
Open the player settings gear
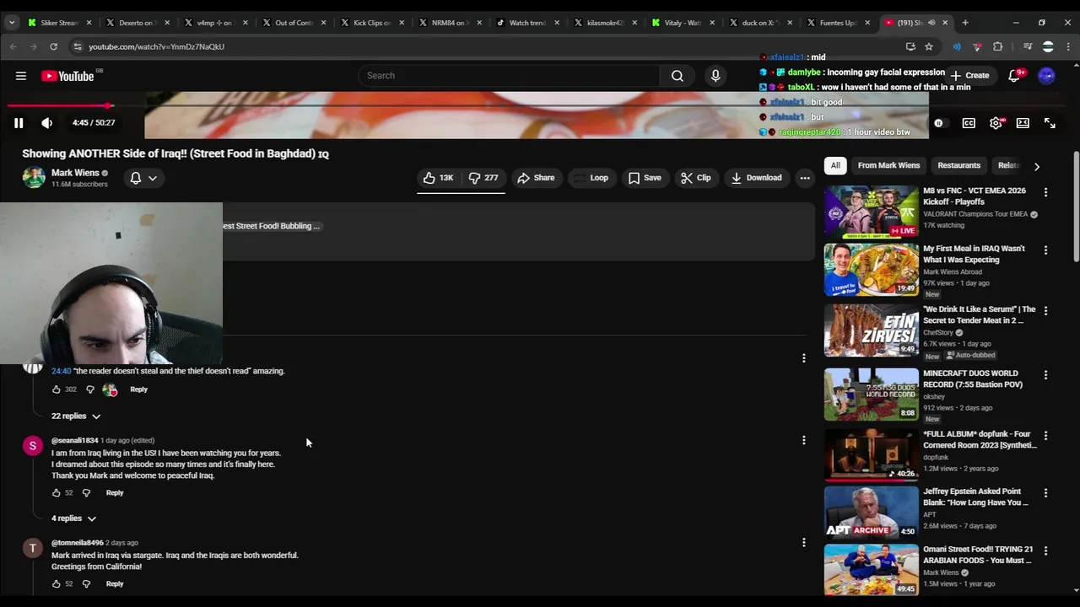pos(996,123)
